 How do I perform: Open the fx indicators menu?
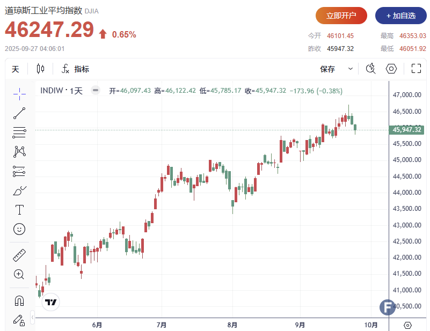click(75, 69)
